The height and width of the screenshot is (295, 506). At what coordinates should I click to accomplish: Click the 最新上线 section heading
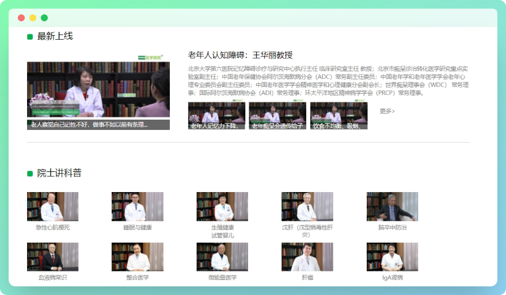[x=55, y=36]
